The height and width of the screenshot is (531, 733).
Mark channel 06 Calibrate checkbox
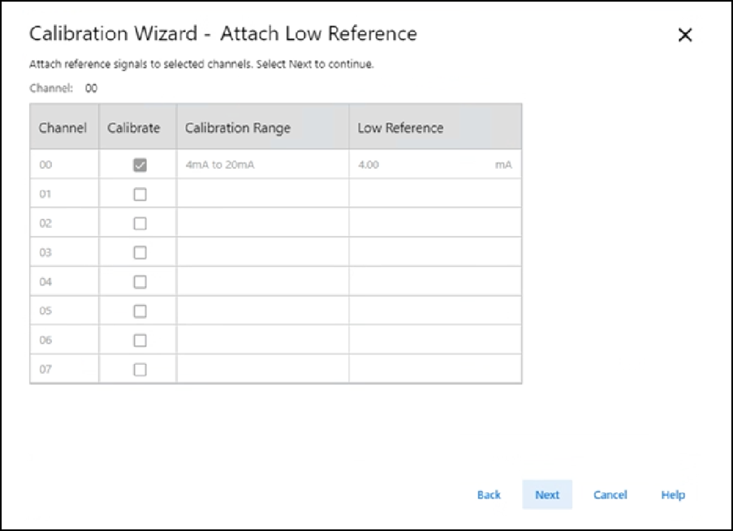click(x=140, y=340)
